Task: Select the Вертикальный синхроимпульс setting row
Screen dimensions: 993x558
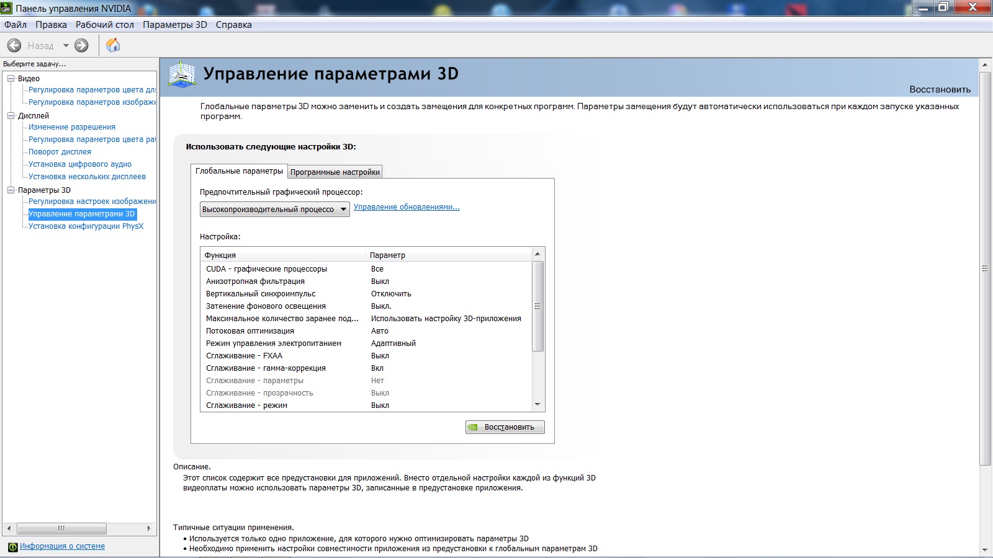Action: 366,294
